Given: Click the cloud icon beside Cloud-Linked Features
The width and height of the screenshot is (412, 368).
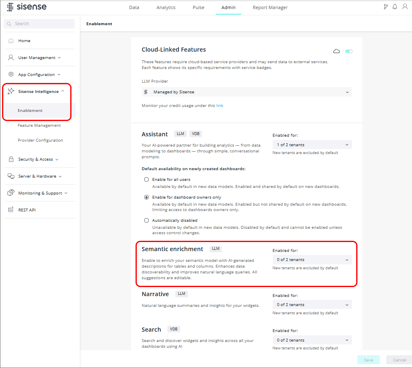Looking at the screenshot, I should [x=336, y=51].
